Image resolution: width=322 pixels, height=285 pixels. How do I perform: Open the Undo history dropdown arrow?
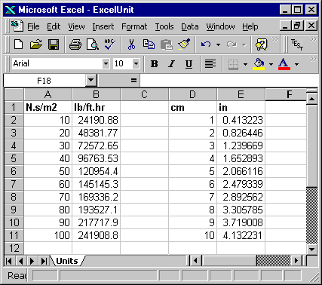click(218, 44)
